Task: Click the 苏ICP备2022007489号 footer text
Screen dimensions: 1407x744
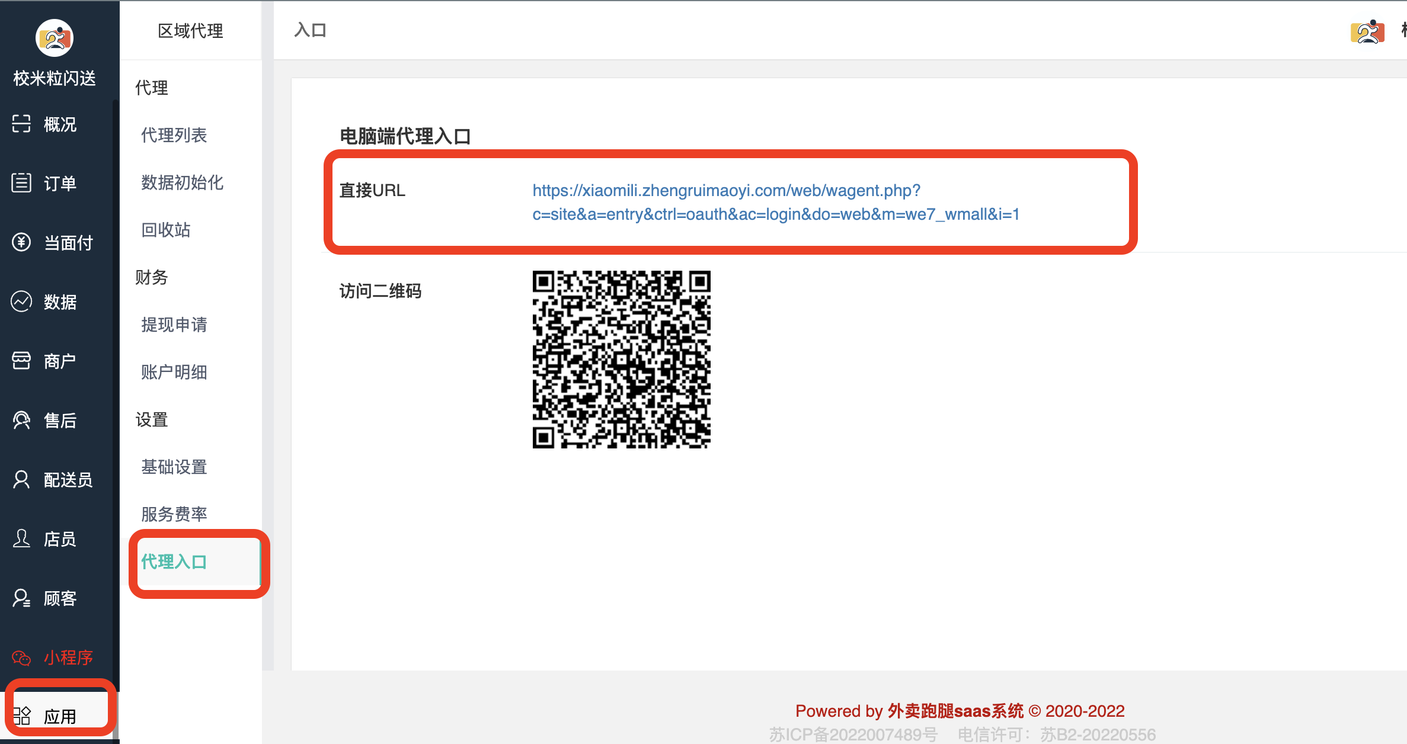Action: [x=853, y=735]
